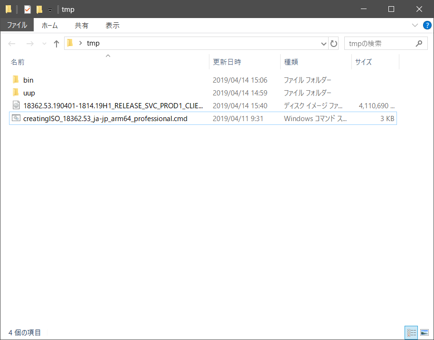Collapse the ribbon using the chevron

click(x=415, y=25)
